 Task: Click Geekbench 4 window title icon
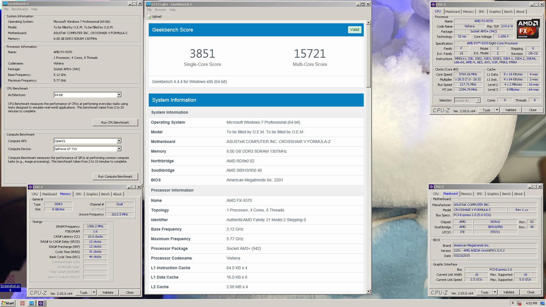pyautogui.click(x=5, y=4)
